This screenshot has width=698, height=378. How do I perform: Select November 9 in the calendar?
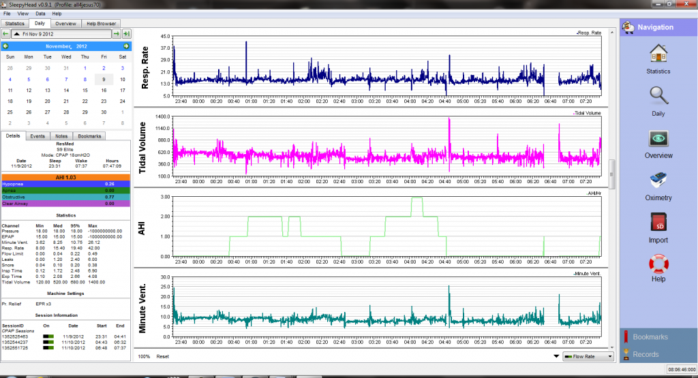point(104,79)
